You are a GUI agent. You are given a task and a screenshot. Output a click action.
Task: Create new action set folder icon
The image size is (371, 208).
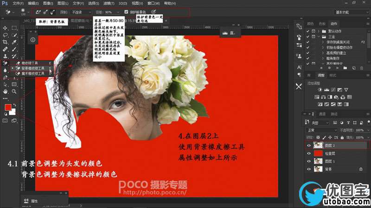click(x=345, y=68)
